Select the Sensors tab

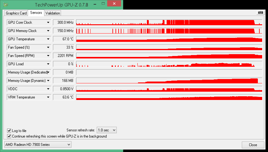36,13
